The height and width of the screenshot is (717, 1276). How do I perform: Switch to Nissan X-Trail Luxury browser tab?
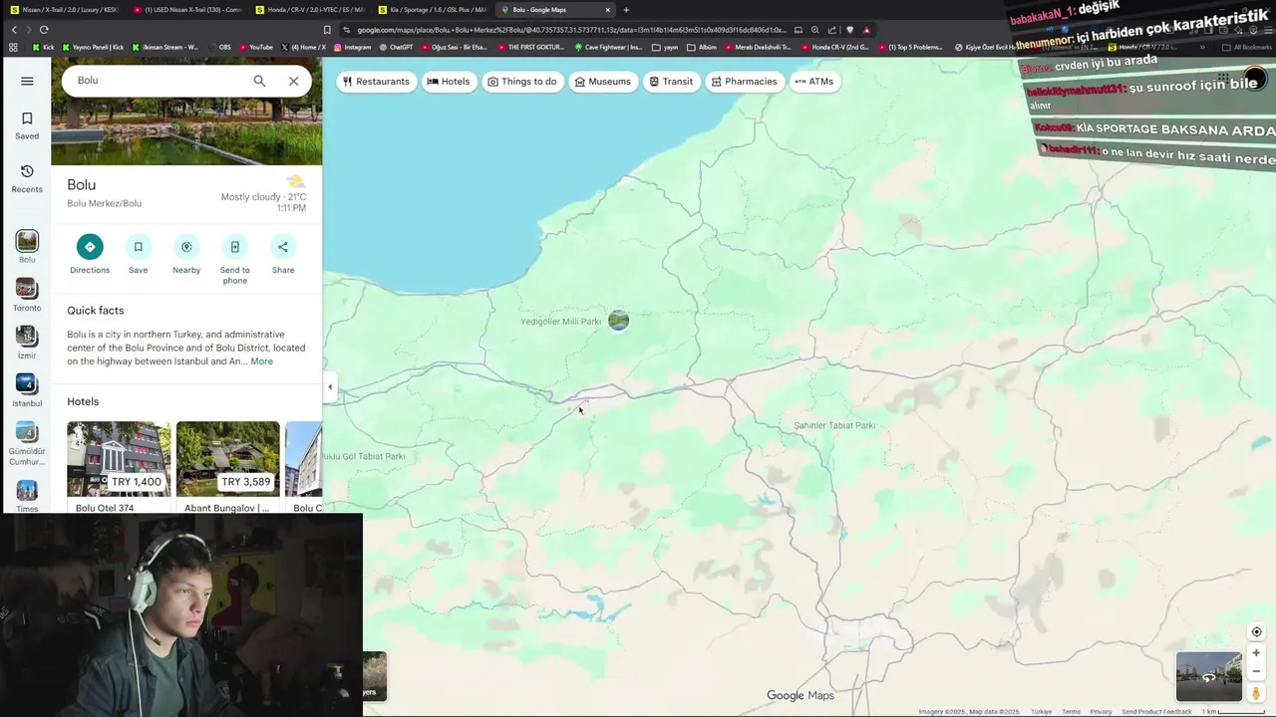click(64, 10)
